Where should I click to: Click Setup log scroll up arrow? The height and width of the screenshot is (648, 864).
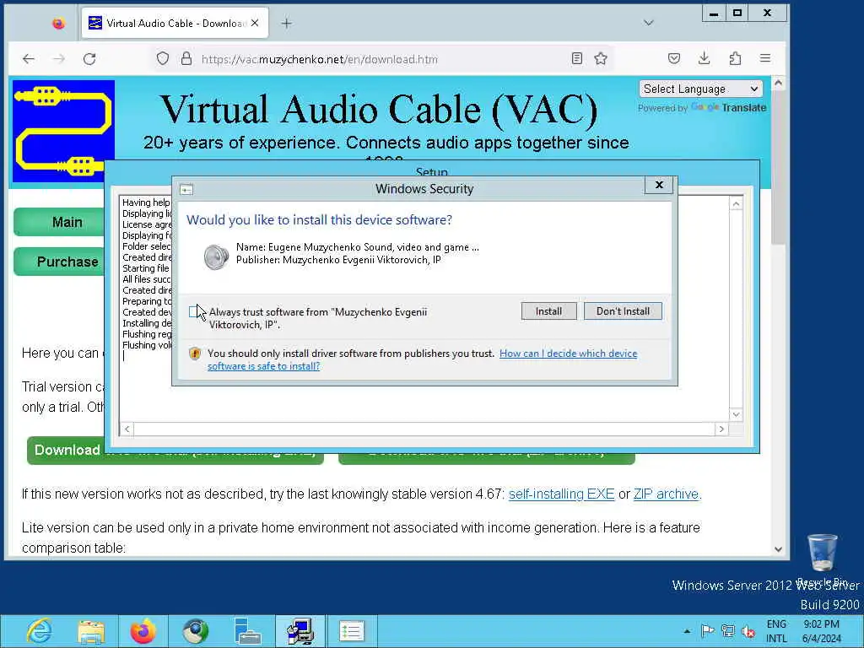pyautogui.click(x=736, y=204)
